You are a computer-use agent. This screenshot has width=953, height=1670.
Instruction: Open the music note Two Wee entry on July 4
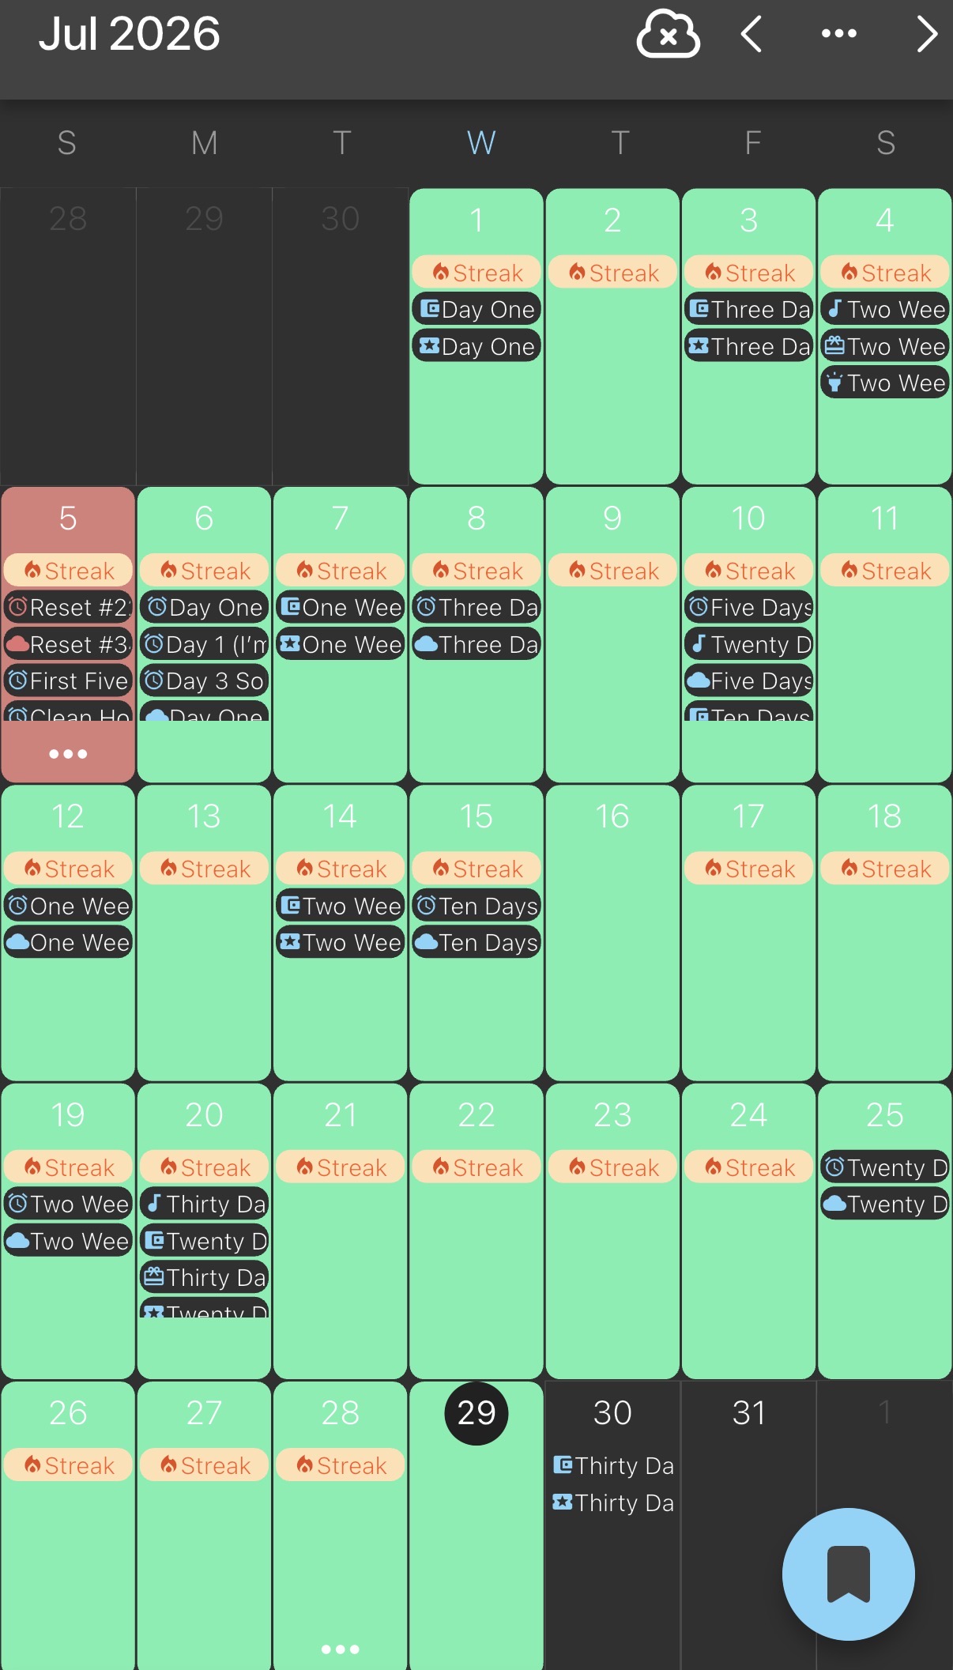pos(885,309)
